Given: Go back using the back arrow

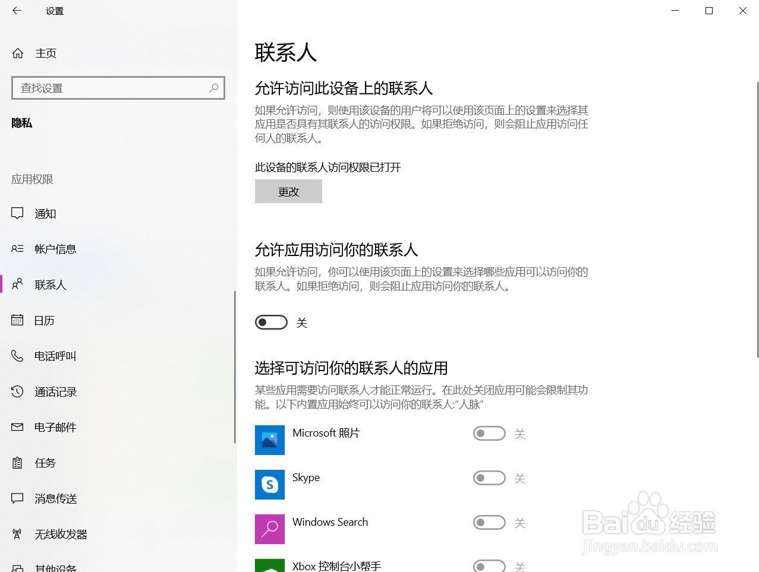Looking at the screenshot, I should click(17, 11).
